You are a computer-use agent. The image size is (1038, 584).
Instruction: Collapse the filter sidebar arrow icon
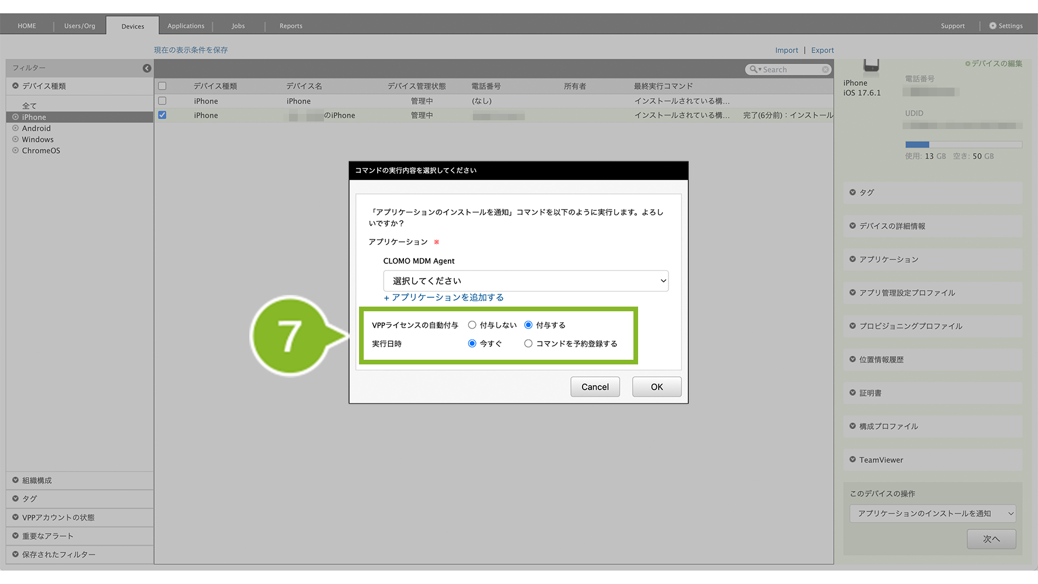pyautogui.click(x=147, y=68)
